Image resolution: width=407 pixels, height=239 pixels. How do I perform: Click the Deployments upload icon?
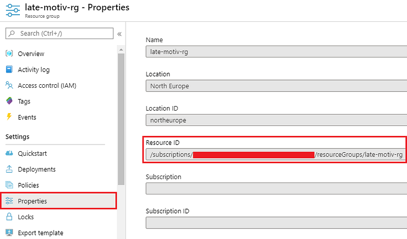click(x=9, y=169)
